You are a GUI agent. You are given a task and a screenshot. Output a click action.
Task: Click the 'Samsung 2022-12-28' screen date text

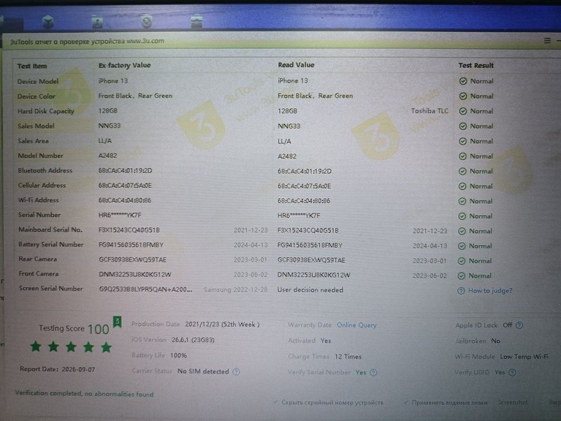(x=235, y=289)
